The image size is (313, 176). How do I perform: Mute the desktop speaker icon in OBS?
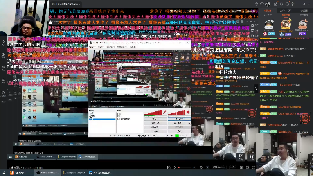[188, 112]
